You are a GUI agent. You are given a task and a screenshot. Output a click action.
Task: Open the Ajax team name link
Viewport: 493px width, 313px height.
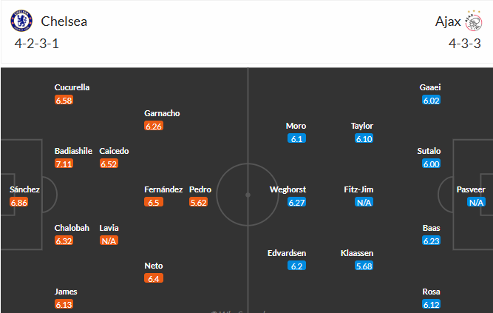[449, 21]
